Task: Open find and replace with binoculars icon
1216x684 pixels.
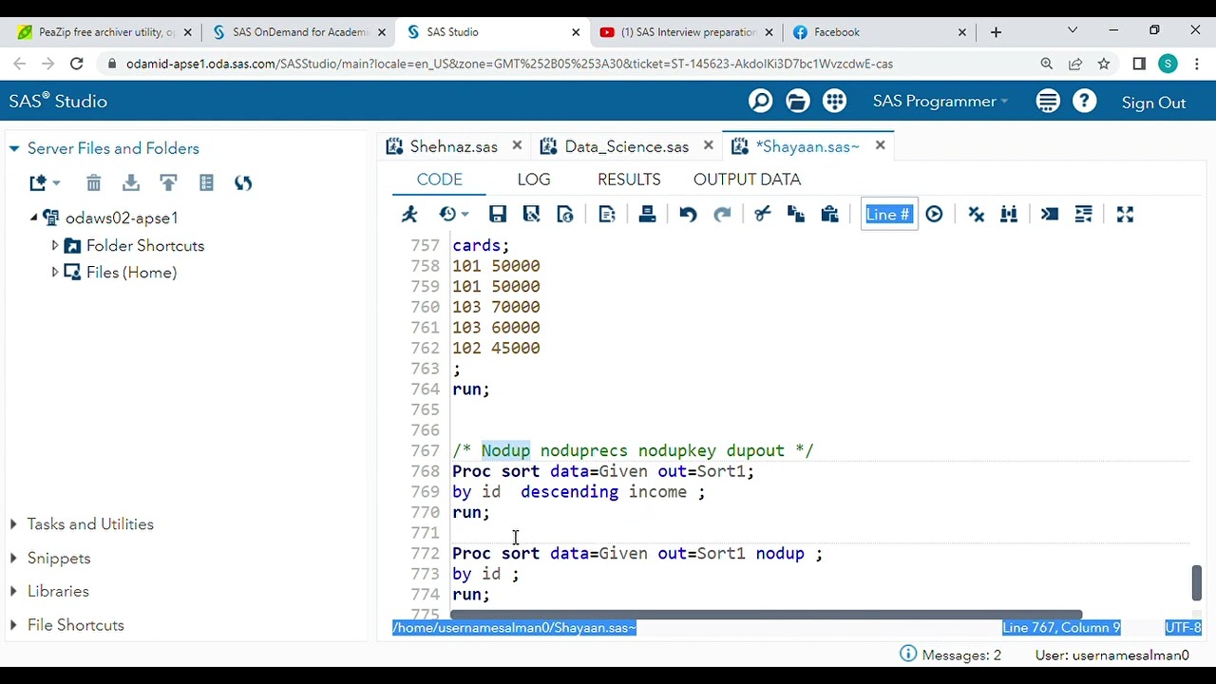Action: [1009, 215]
